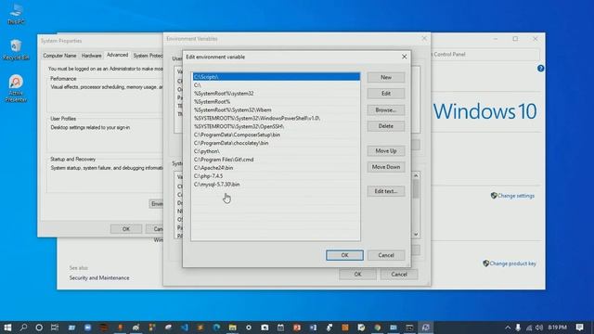The width and height of the screenshot is (594, 334).
Task: Open Calendar app in taskbar
Action: [x=280, y=328]
